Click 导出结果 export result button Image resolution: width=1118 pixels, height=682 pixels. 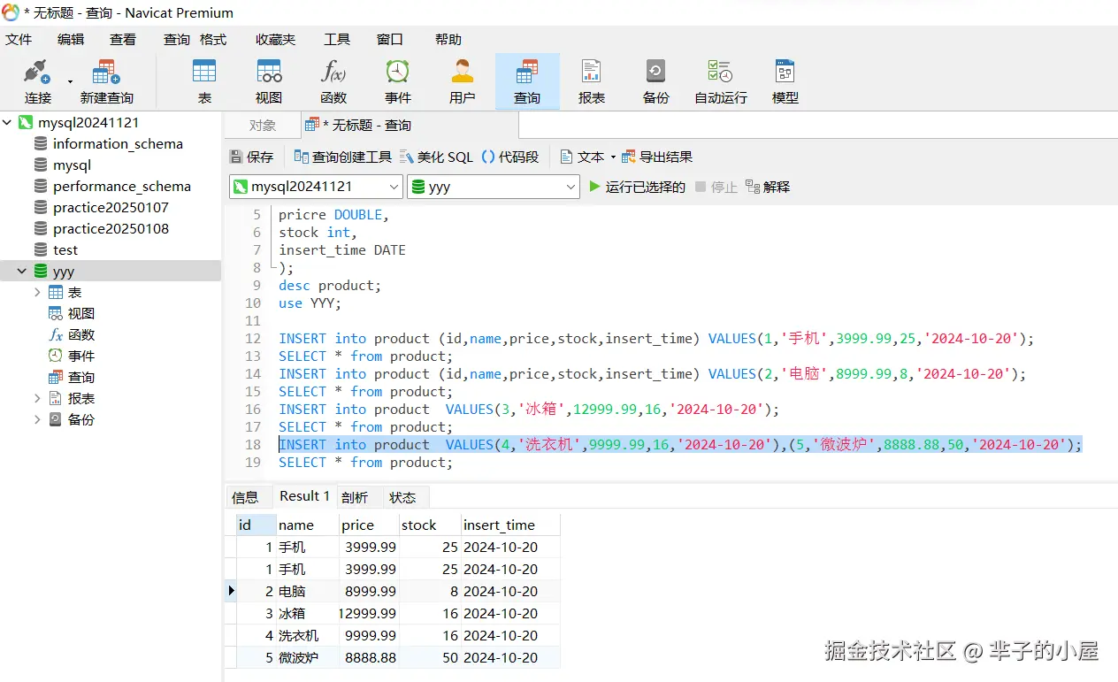coord(657,157)
